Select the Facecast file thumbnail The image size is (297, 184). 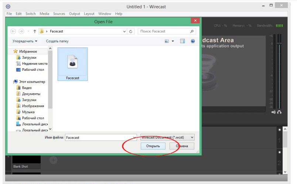(72, 64)
